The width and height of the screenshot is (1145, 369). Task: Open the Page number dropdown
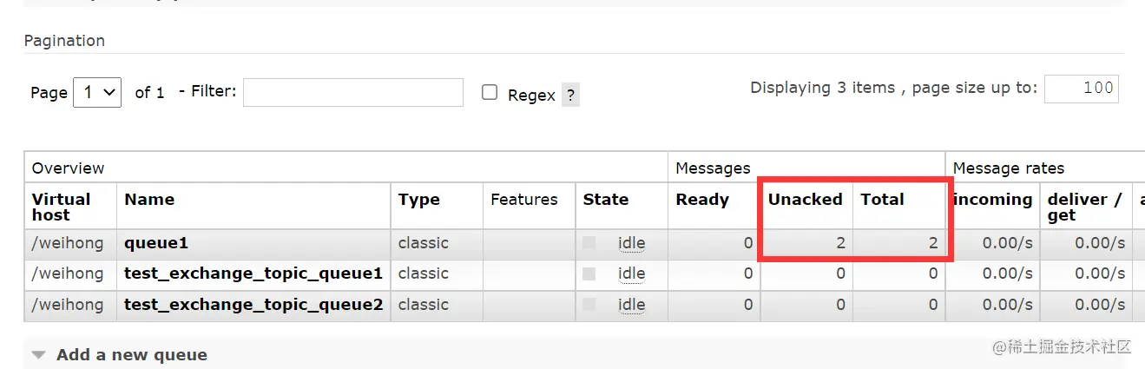[x=97, y=92]
